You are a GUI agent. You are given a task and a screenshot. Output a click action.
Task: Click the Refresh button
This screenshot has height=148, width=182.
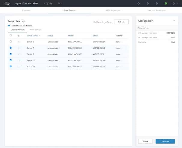[x=121, y=22]
